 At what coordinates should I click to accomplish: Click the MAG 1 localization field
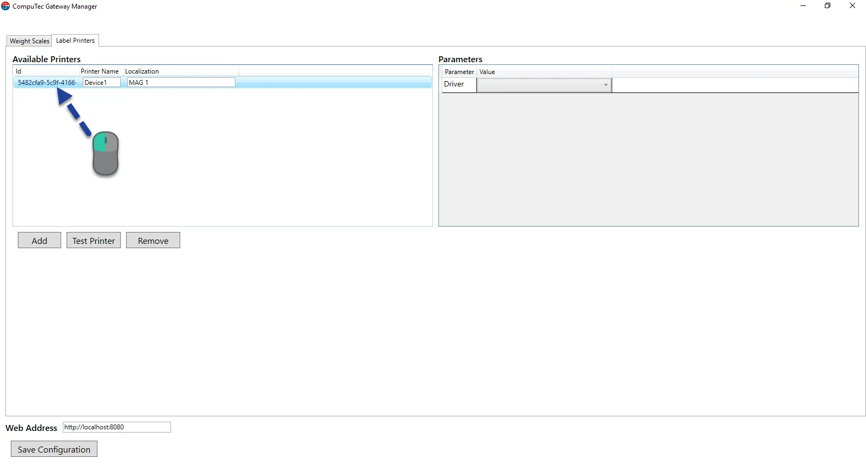pyautogui.click(x=181, y=83)
